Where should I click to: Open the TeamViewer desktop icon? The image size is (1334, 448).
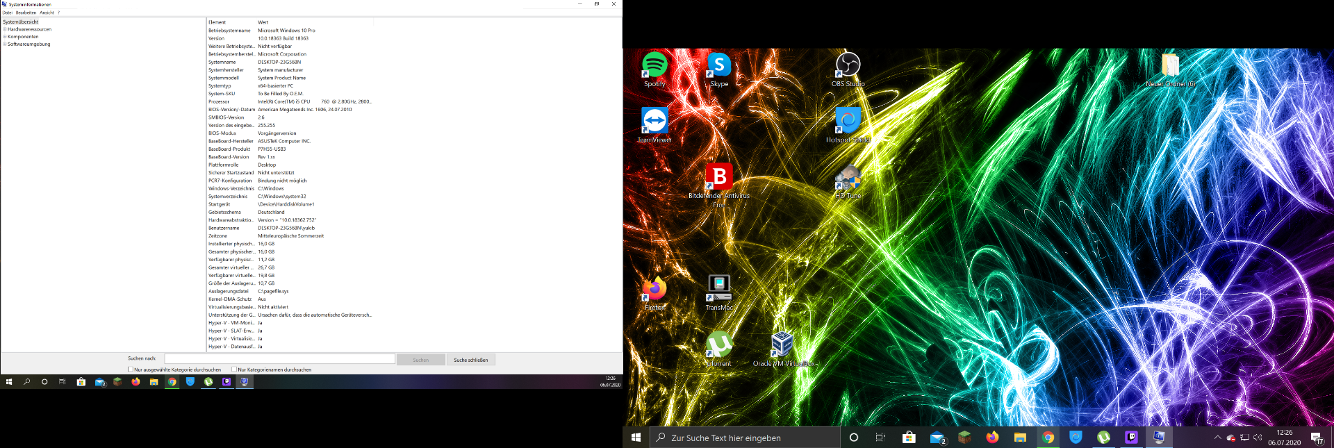(x=654, y=125)
